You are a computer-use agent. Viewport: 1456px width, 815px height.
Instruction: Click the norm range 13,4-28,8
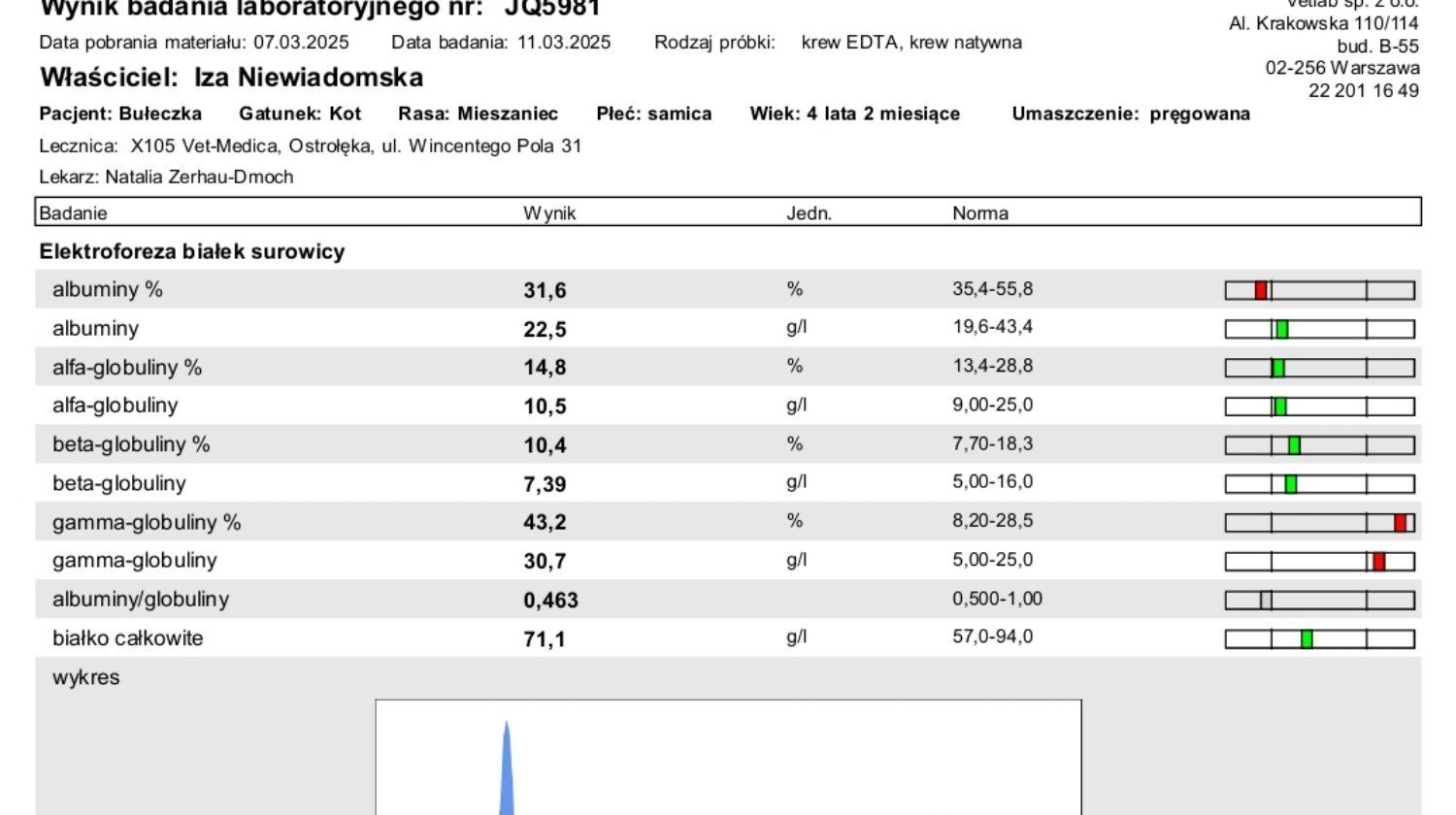coord(993,366)
